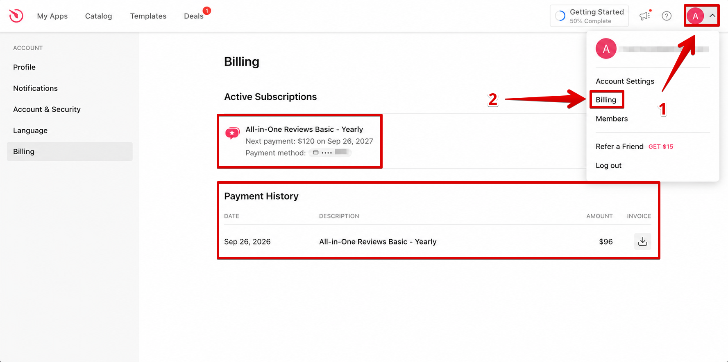Choose Billing from the dropdown menu

[606, 100]
